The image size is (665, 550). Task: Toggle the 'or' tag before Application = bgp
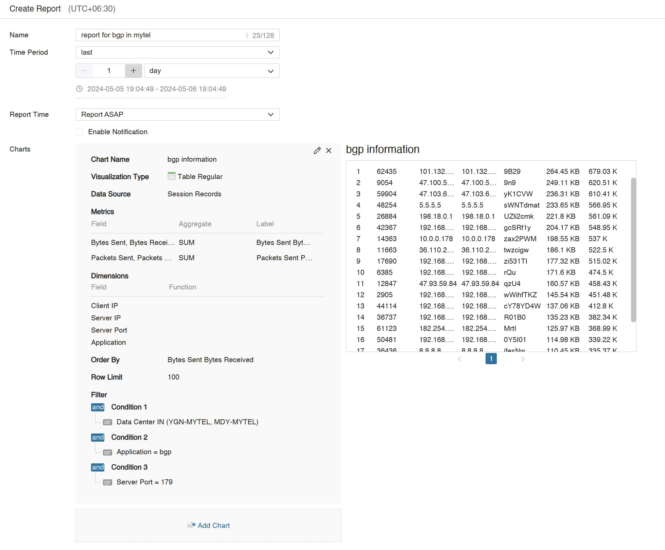click(x=107, y=452)
